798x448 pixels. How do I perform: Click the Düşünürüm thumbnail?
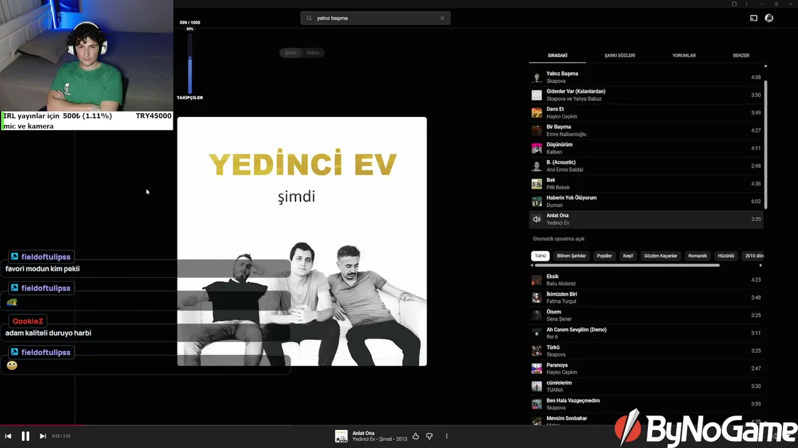pos(537,148)
